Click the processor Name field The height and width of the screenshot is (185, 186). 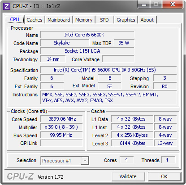[87, 35]
